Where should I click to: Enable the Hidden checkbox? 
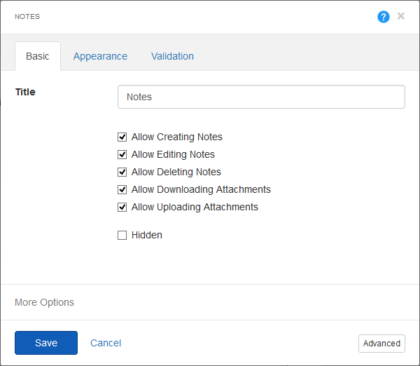point(122,236)
